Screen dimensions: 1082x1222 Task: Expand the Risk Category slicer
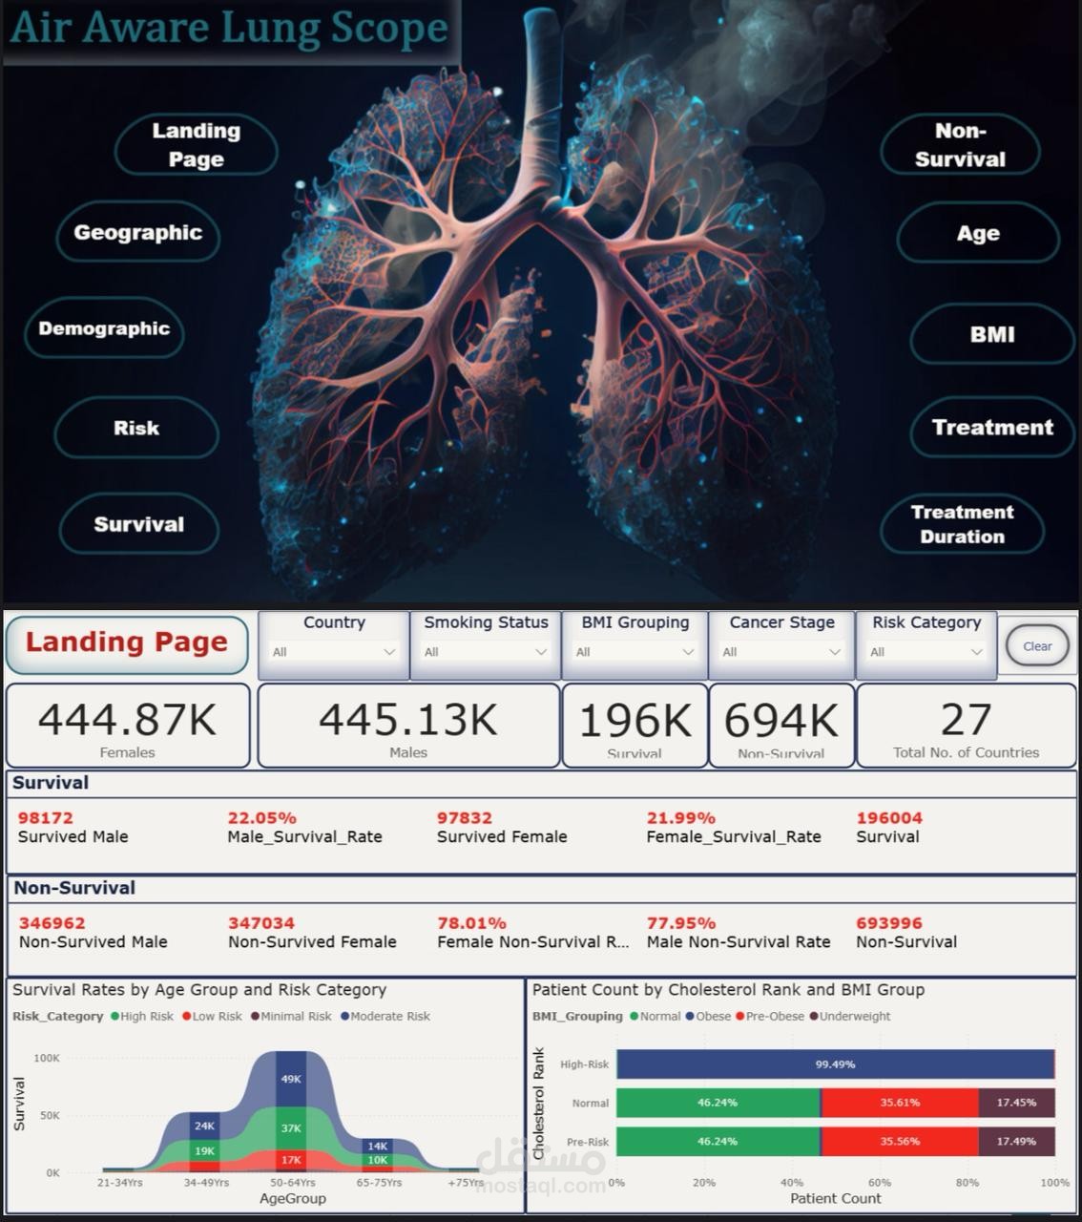coord(926,652)
